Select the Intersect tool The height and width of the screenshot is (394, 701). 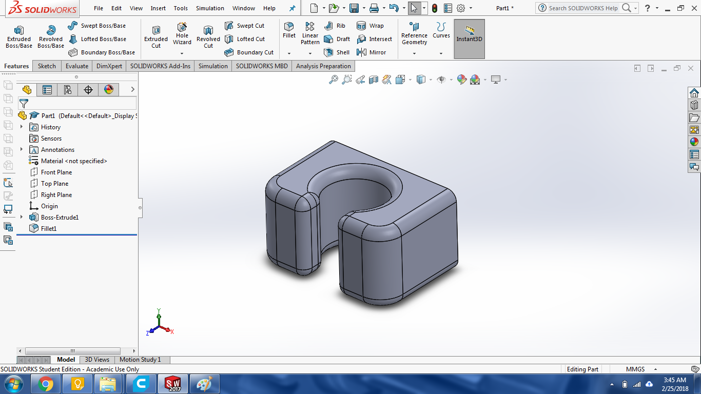(x=374, y=39)
